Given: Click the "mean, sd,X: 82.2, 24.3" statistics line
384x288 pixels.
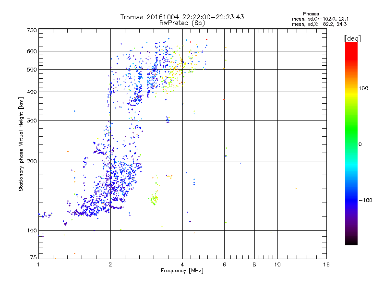Looking at the screenshot, I should click(x=319, y=24).
